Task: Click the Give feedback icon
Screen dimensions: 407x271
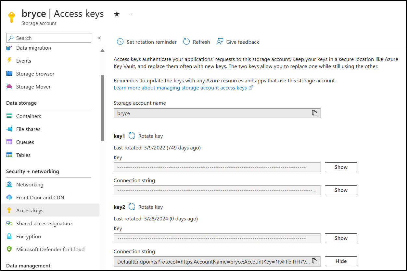Action: (x=220, y=42)
